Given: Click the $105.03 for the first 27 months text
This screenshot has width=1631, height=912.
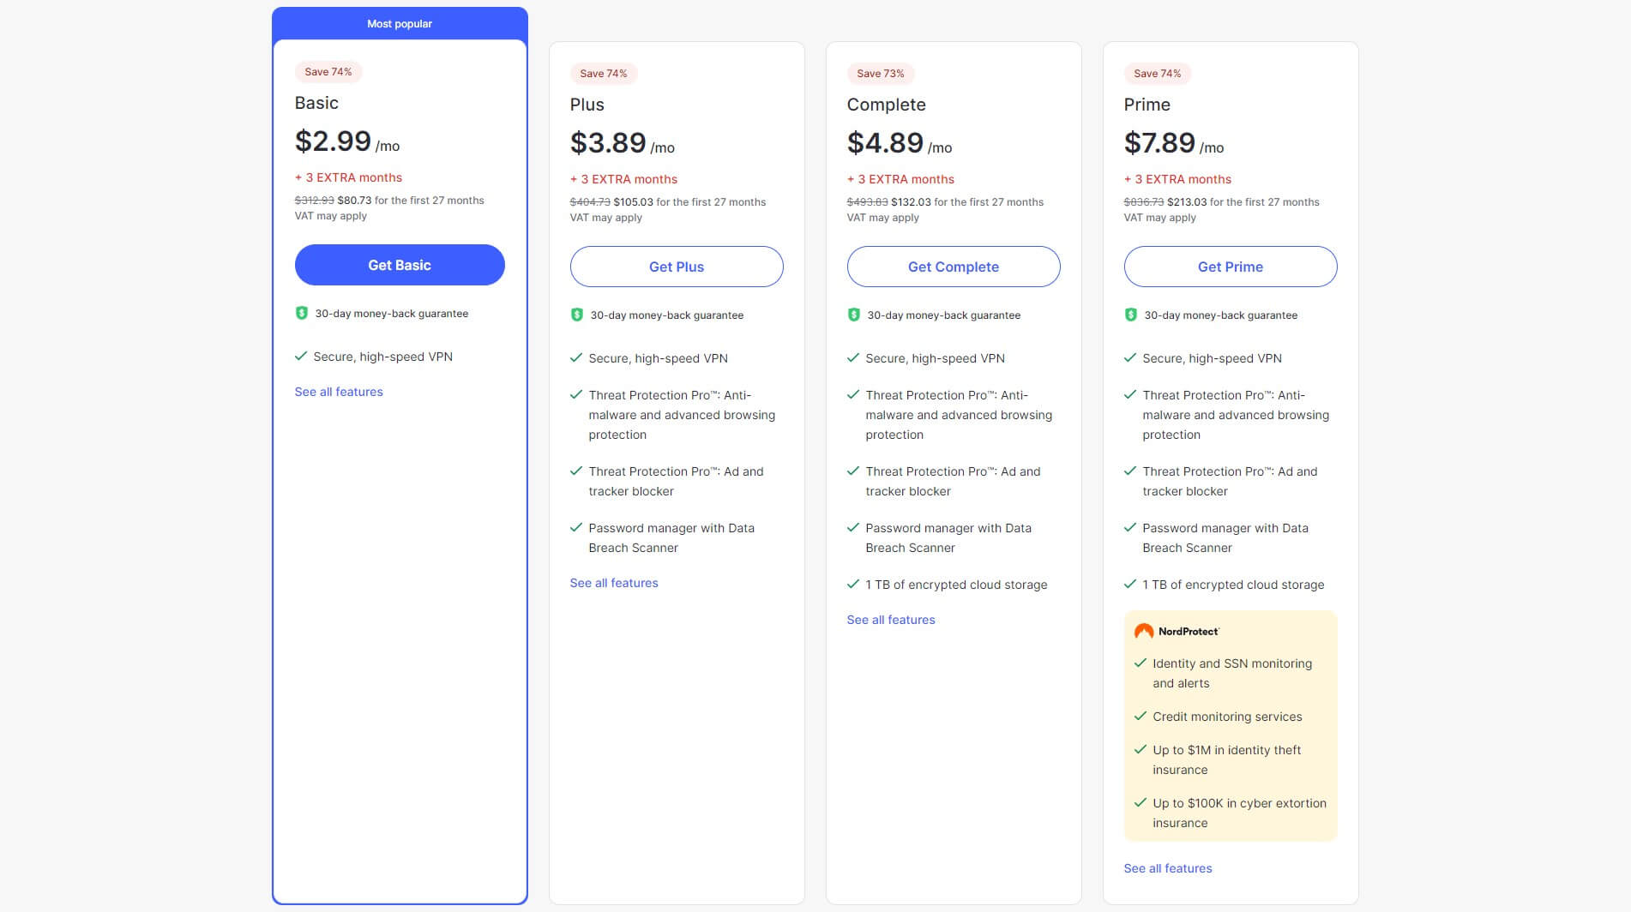Looking at the screenshot, I should (x=689, y=202).
